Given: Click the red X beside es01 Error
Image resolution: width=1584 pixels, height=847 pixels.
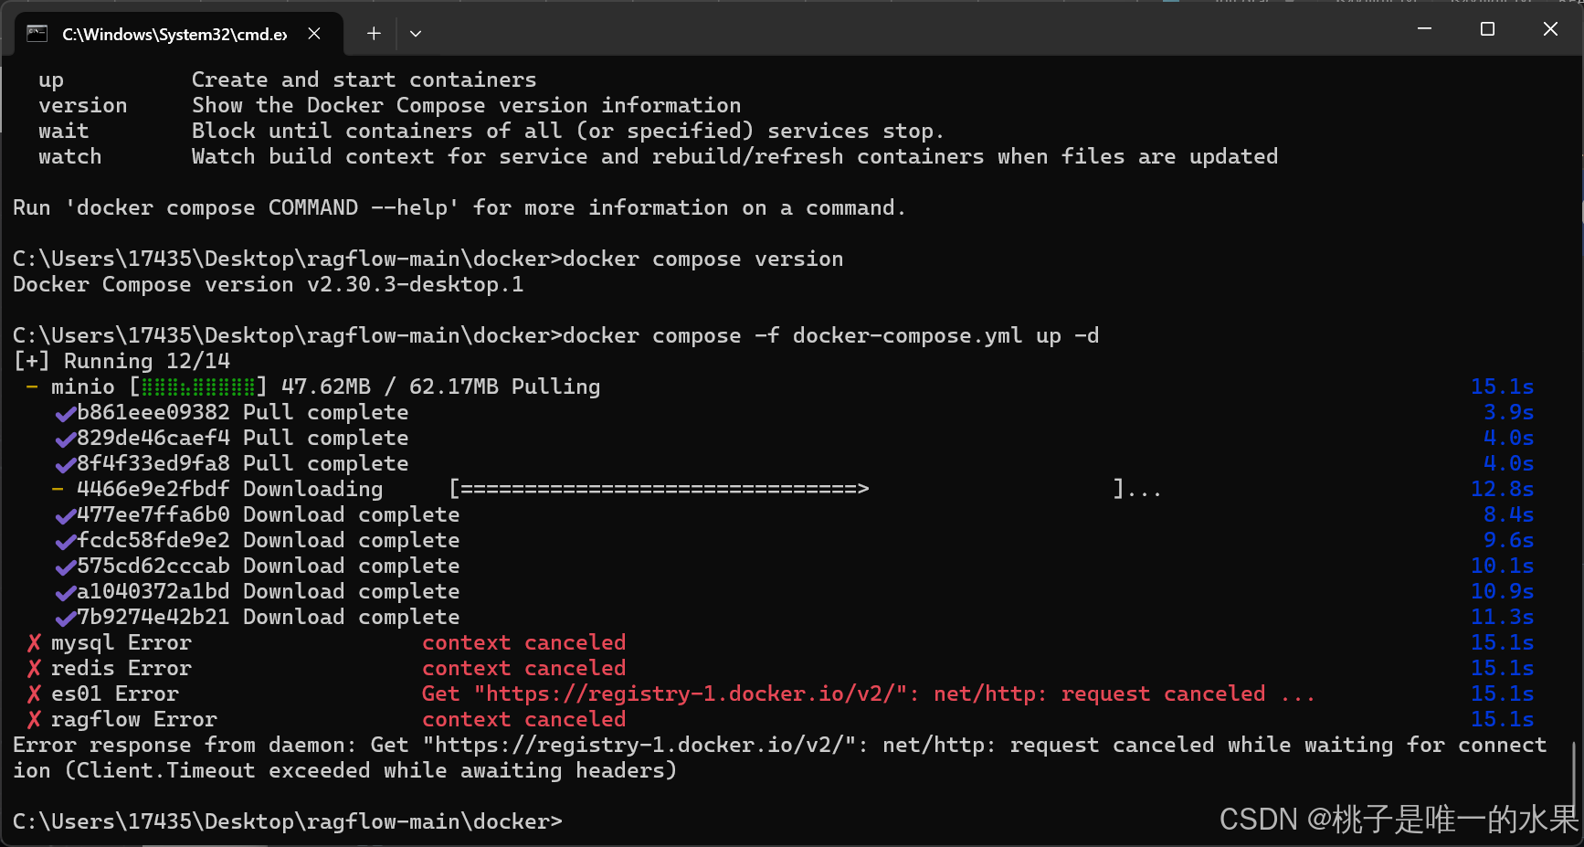Looking at the screenshot, I should (34, 694).
